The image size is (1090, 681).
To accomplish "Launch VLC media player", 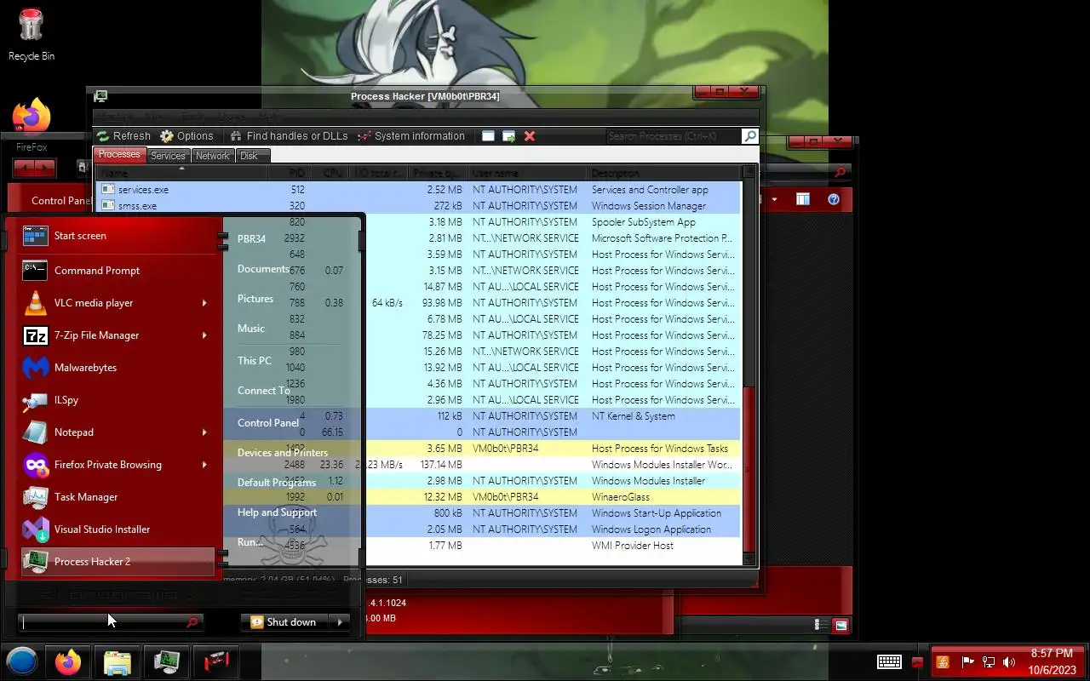I will tap(118, 303).
